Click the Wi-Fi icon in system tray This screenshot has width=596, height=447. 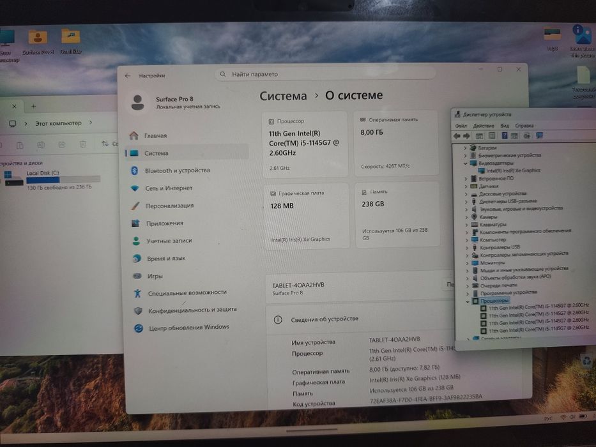pyautogui.click(x=563, y=418)
